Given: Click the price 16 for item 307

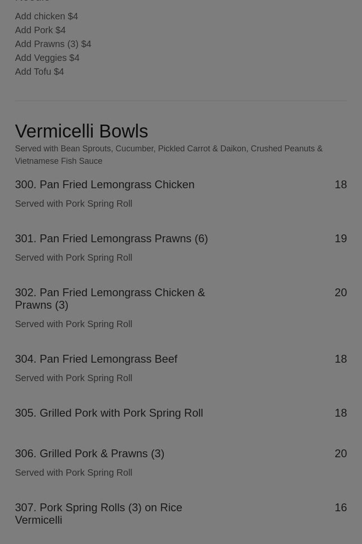Looking at the screenshot, I should pyautogui.click(x=340, y=508).
